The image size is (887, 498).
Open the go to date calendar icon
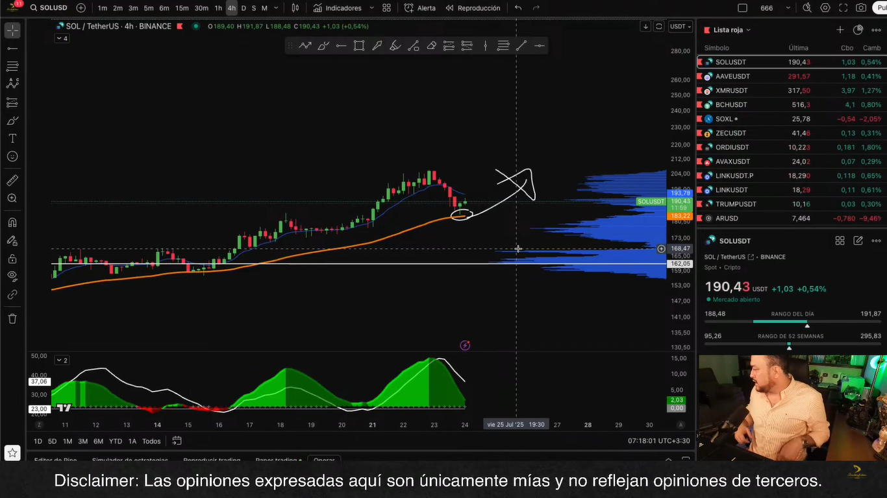coord(177,441)
